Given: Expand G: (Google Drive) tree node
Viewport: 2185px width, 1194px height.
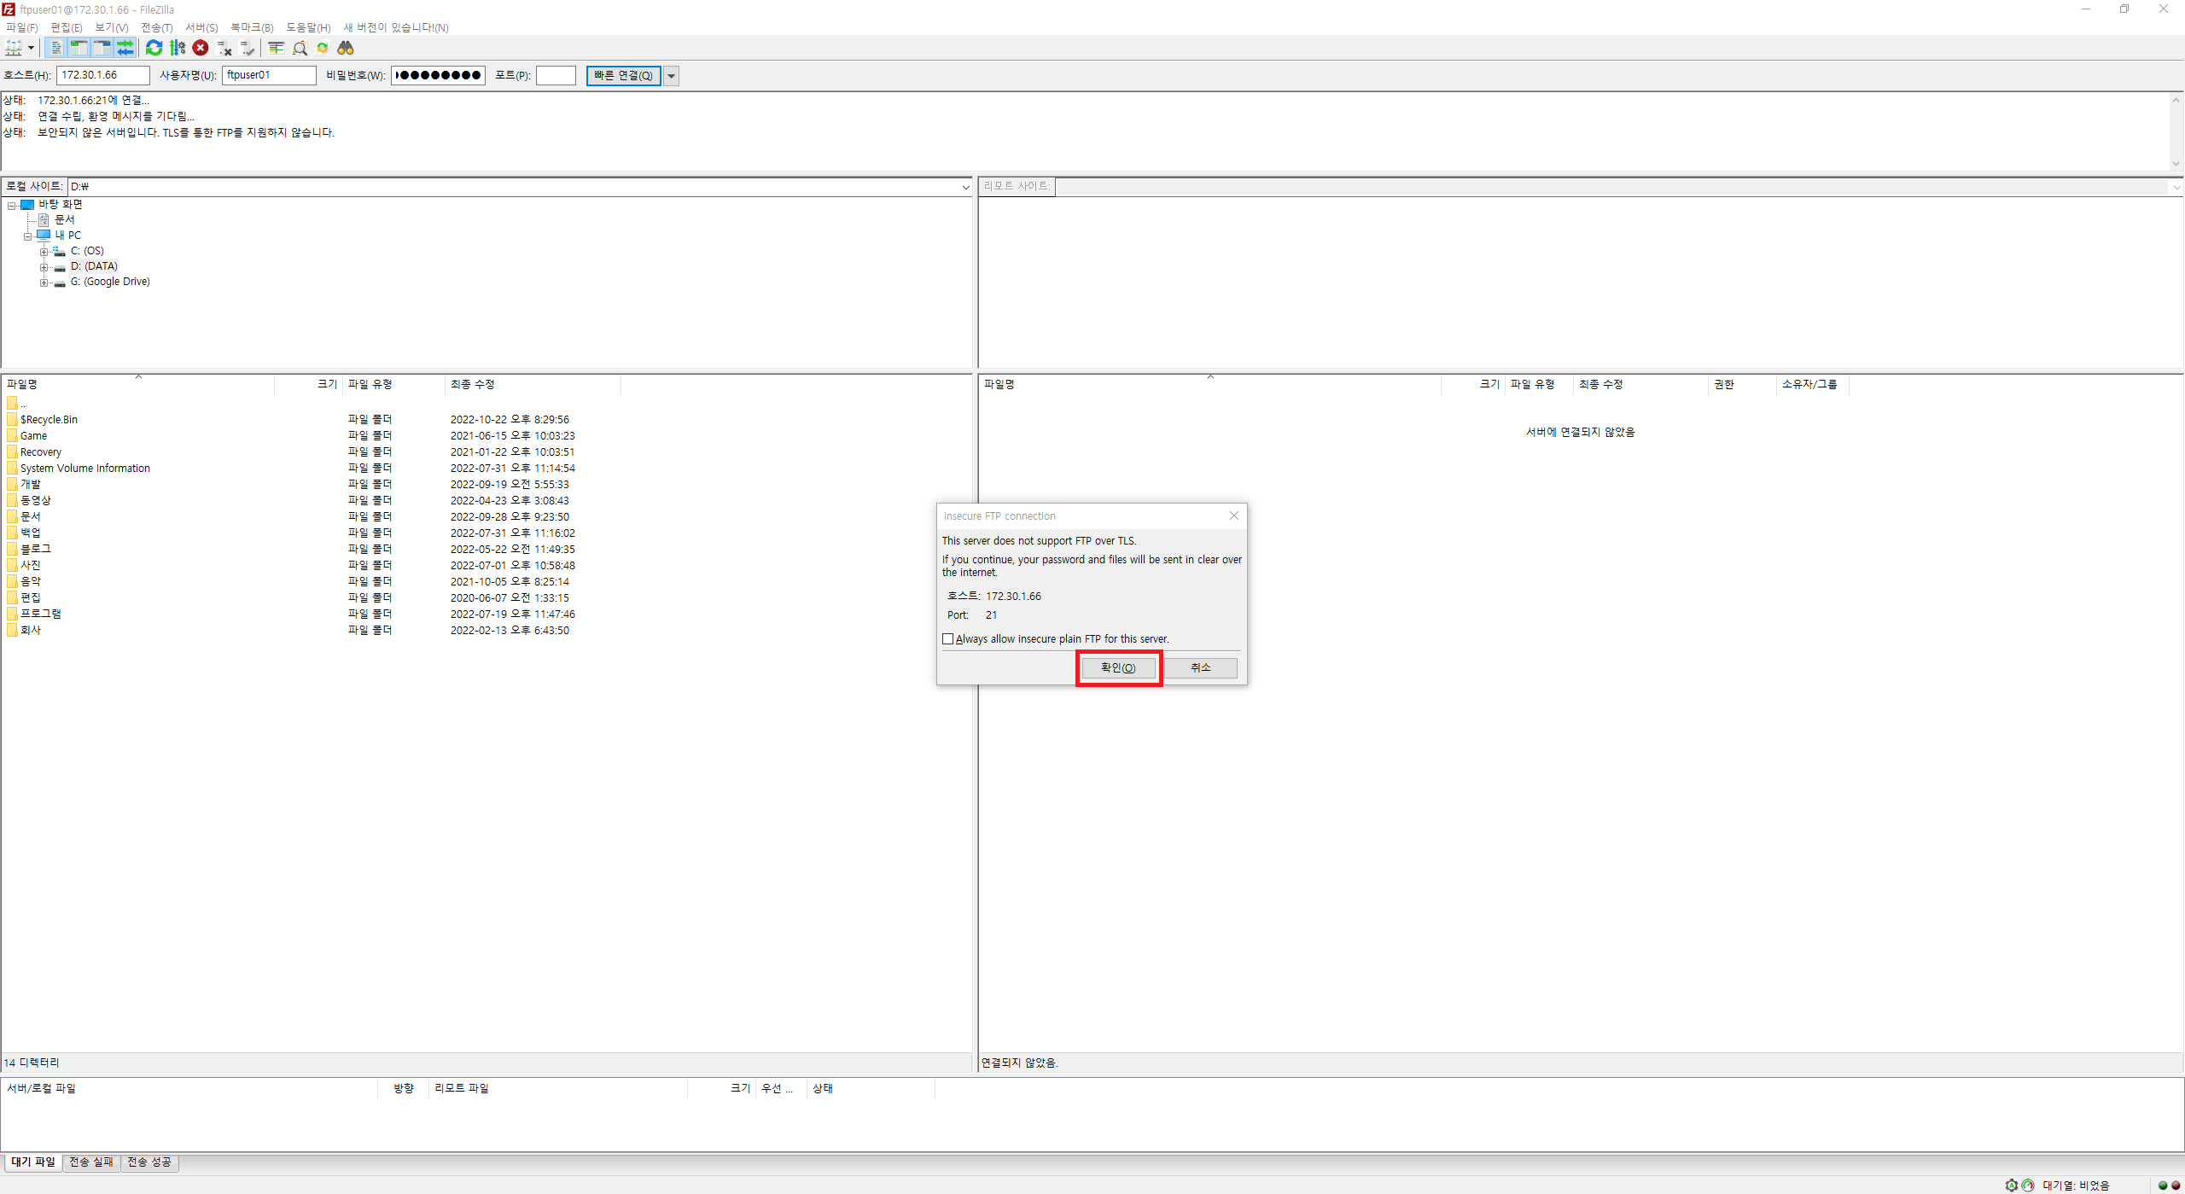Looking at the screenshot, I should 44,282.
